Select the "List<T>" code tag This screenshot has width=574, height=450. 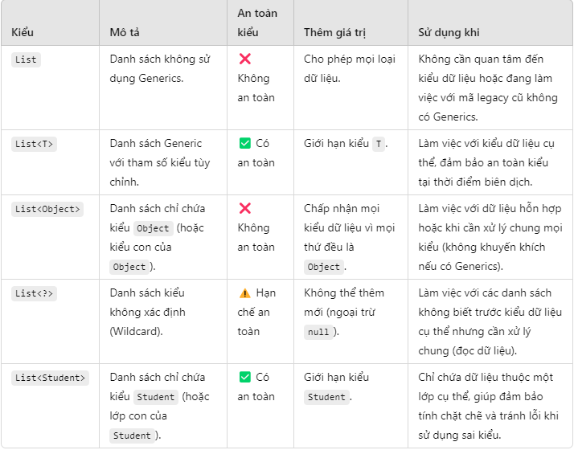click(x=35, y=144)
